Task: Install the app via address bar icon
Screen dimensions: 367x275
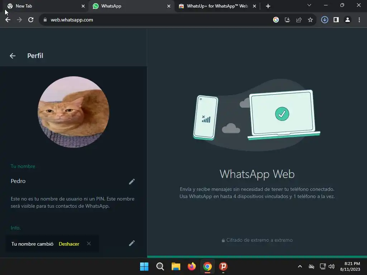Action: click(287, 20)
